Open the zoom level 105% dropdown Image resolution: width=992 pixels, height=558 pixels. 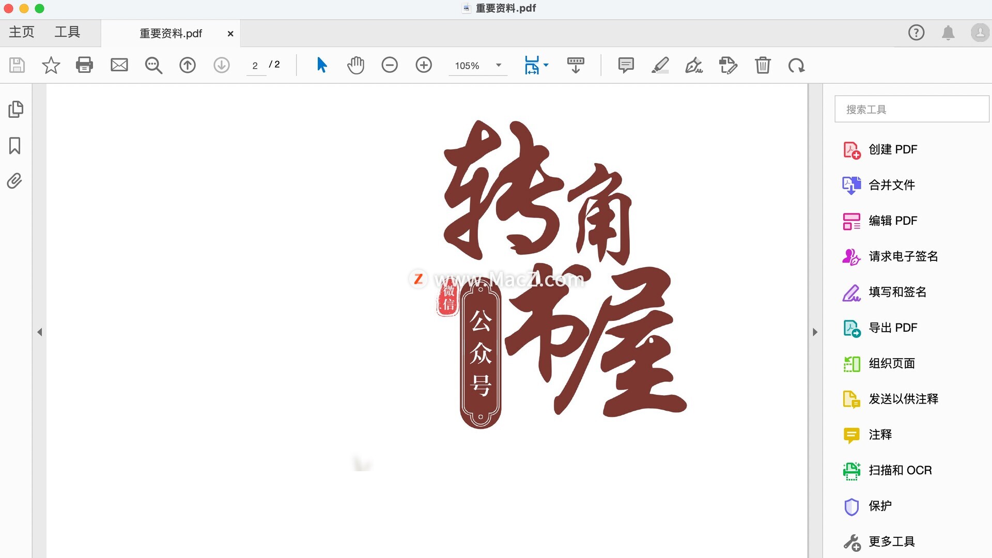478,66
